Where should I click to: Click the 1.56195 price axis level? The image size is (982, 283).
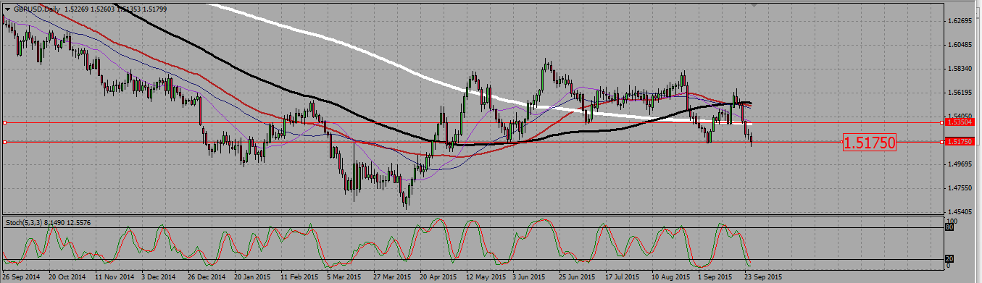[960, 93]
